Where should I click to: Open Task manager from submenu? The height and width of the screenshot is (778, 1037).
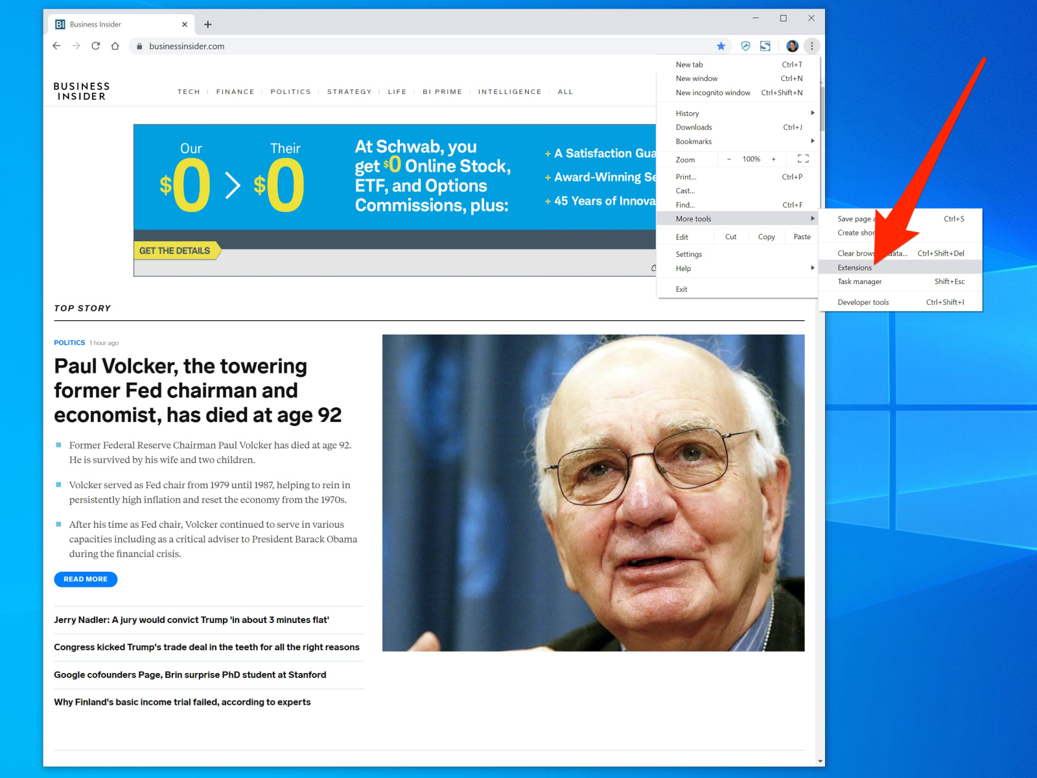(x=901, y=281)
